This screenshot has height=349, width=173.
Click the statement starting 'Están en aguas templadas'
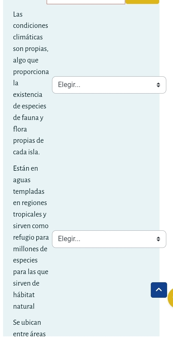pos(31,237)
